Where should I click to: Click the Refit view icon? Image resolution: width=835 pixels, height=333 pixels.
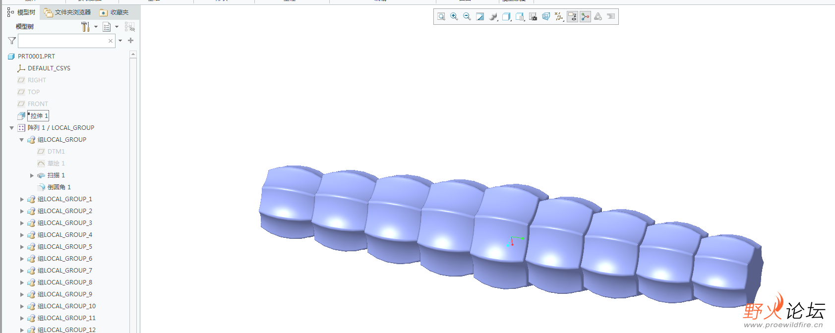[x=441, y=17]
